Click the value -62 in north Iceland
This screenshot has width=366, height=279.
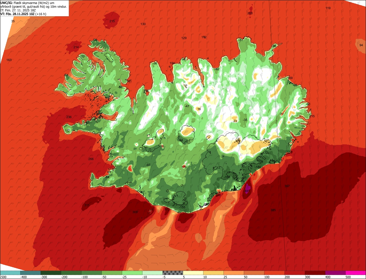(217, 69)
